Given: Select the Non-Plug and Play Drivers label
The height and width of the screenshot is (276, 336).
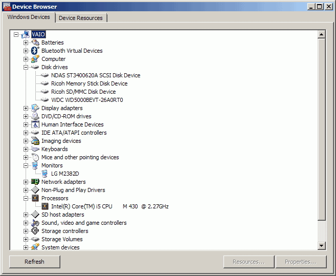Looking at the screenshot, I should coord(73,190).
